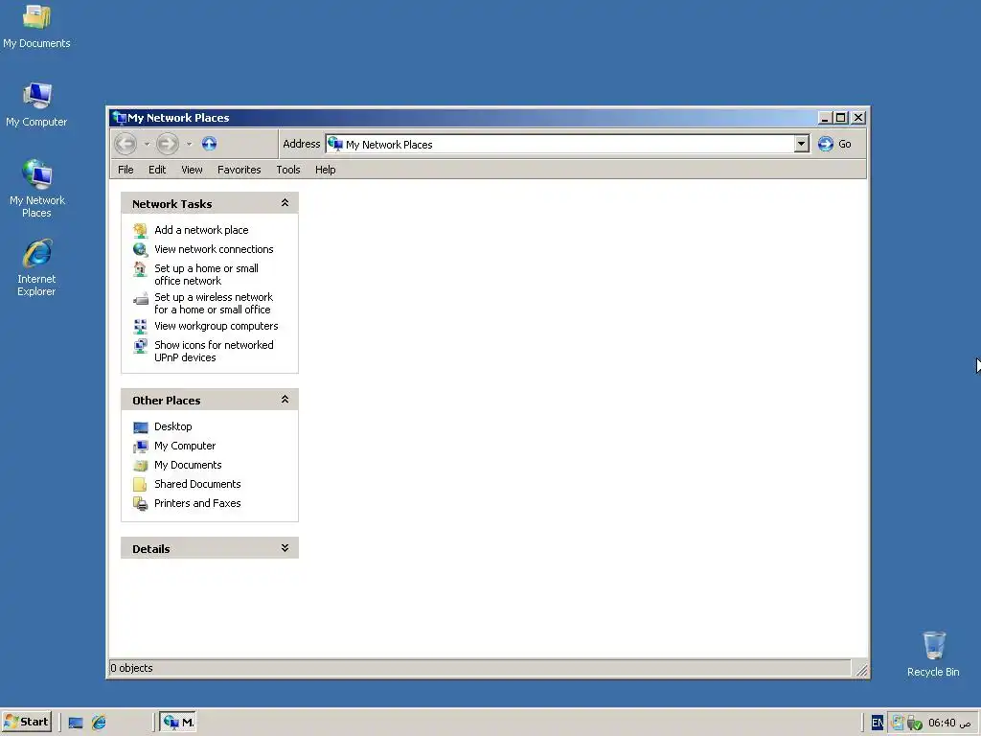Collapse the Network Tasks panel
Viewport: 981px width, 736px height.
285,203
